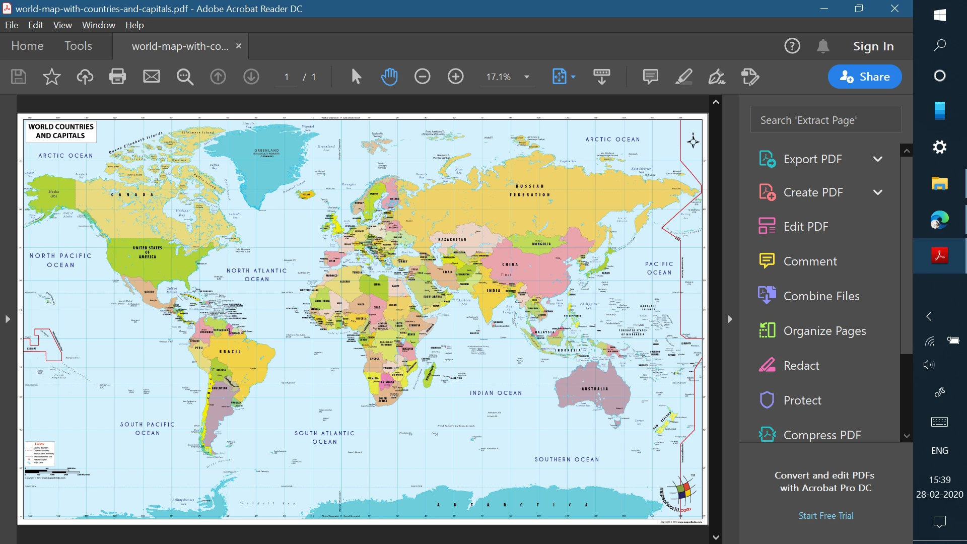The width and height of the screenshot is (967, 544).
Task: Click the Zoom Out minus icon
Action: pyautogui.click(x=422, y=77)
